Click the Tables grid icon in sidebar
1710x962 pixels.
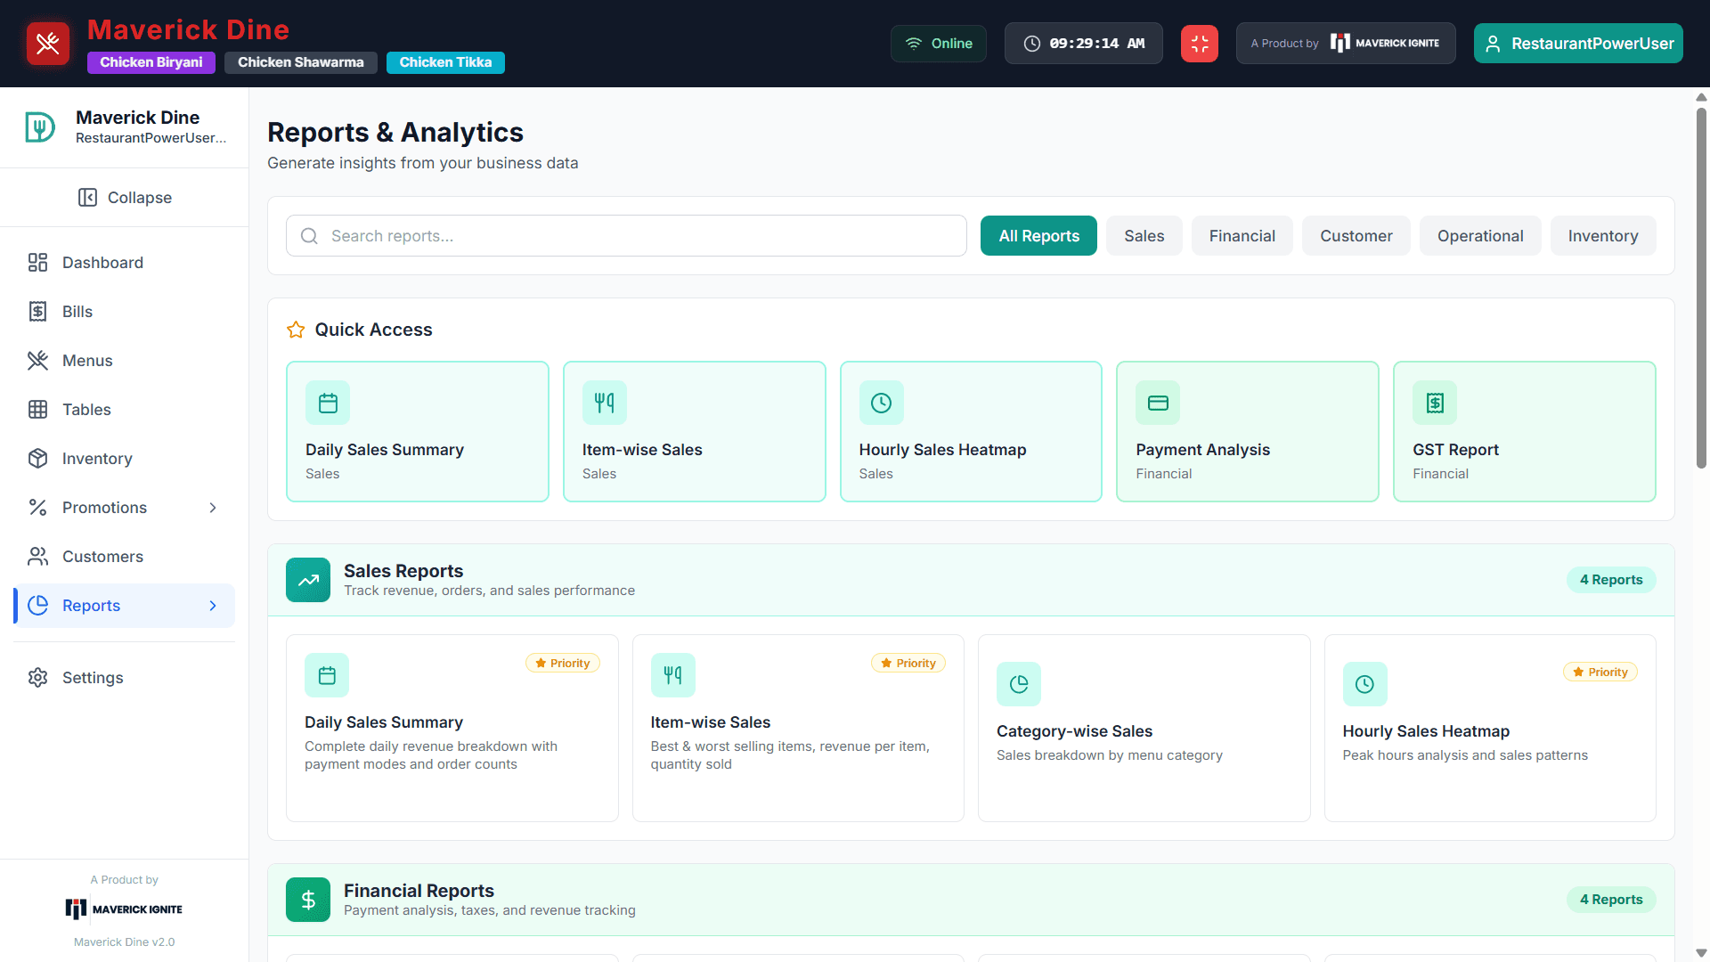[x=37, y=409]
